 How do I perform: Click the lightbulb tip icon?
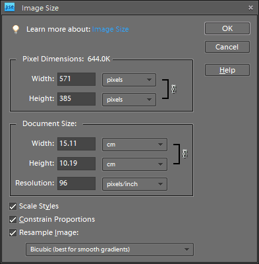(16, 29)
